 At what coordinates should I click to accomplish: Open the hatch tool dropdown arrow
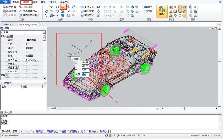point(54,15)
